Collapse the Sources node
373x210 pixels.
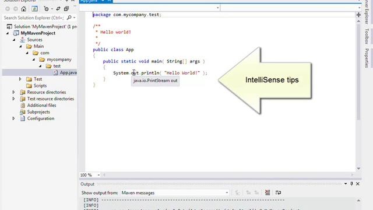point(14,40)
